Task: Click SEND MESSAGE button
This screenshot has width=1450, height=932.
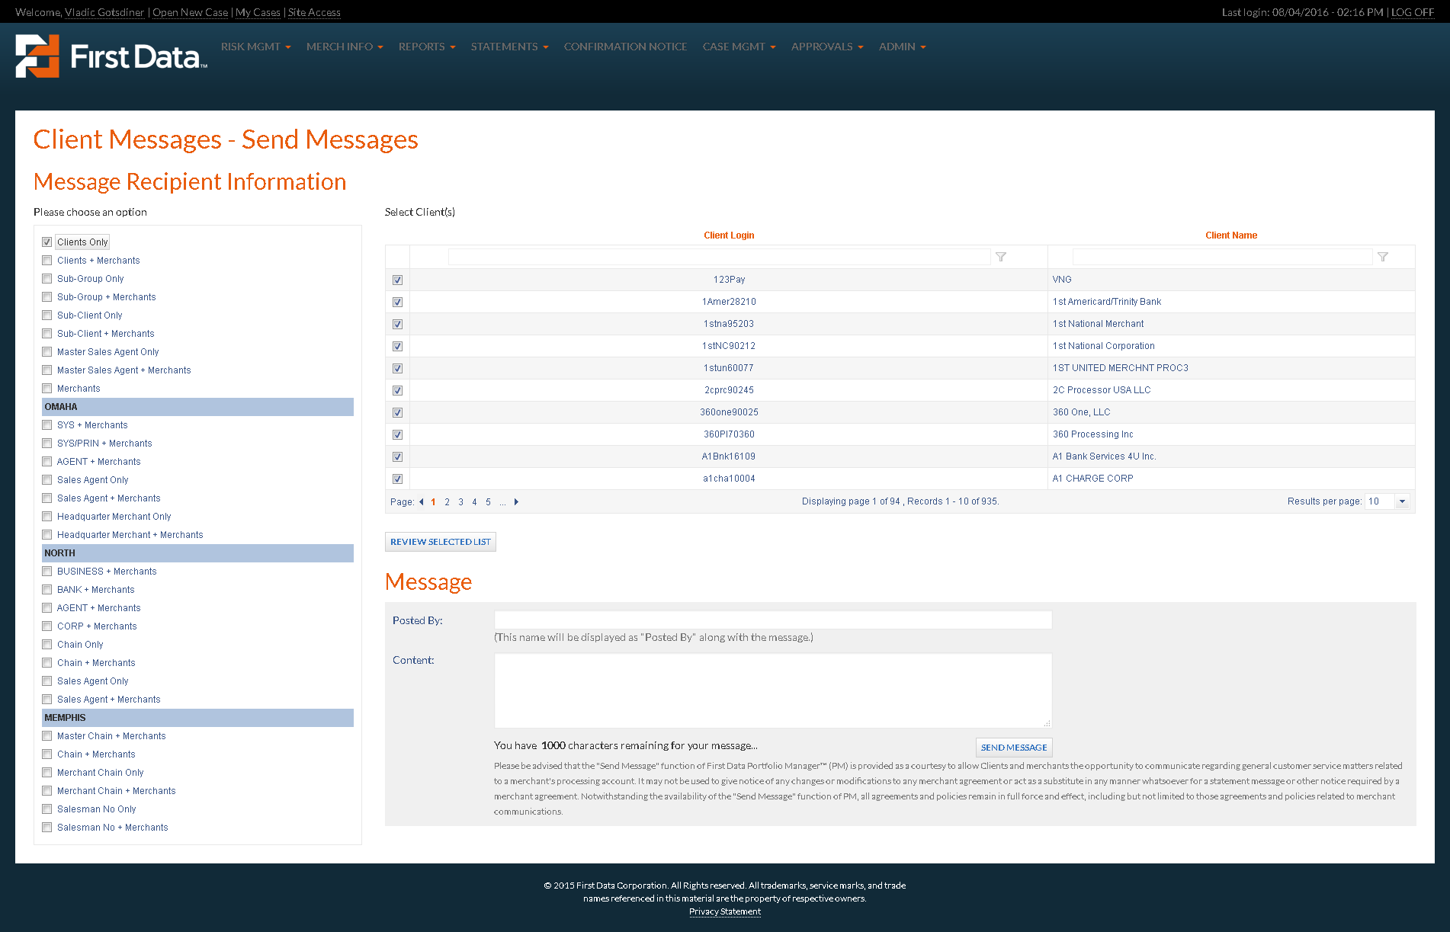Action: point(1014,748)
